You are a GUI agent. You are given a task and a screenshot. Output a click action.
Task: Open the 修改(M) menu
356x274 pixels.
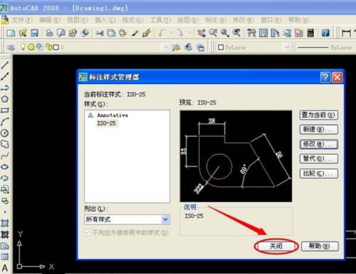tap(243, 20)
